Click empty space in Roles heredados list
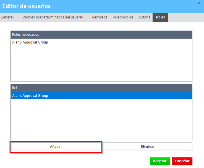The image size is (204, 168). [x=101, y=63]
